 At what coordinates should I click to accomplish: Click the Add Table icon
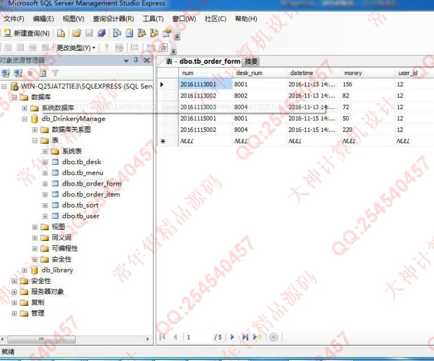pos(151,47)
